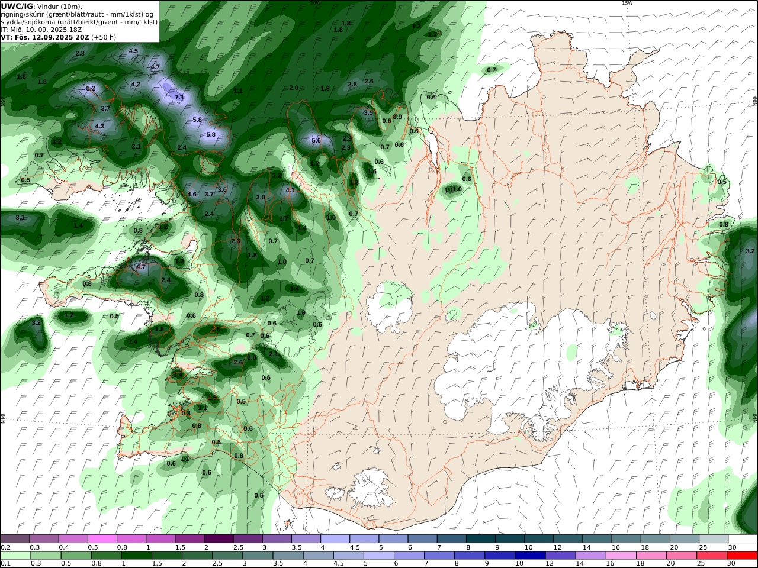This screenshot has height=568, width=758.
Task: Pick the dark teal 8 swatch in snow legend
Action: click(x=481, y=539)
